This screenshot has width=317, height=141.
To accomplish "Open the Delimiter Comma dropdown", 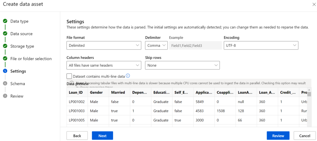I will click(x=156, y=45).
